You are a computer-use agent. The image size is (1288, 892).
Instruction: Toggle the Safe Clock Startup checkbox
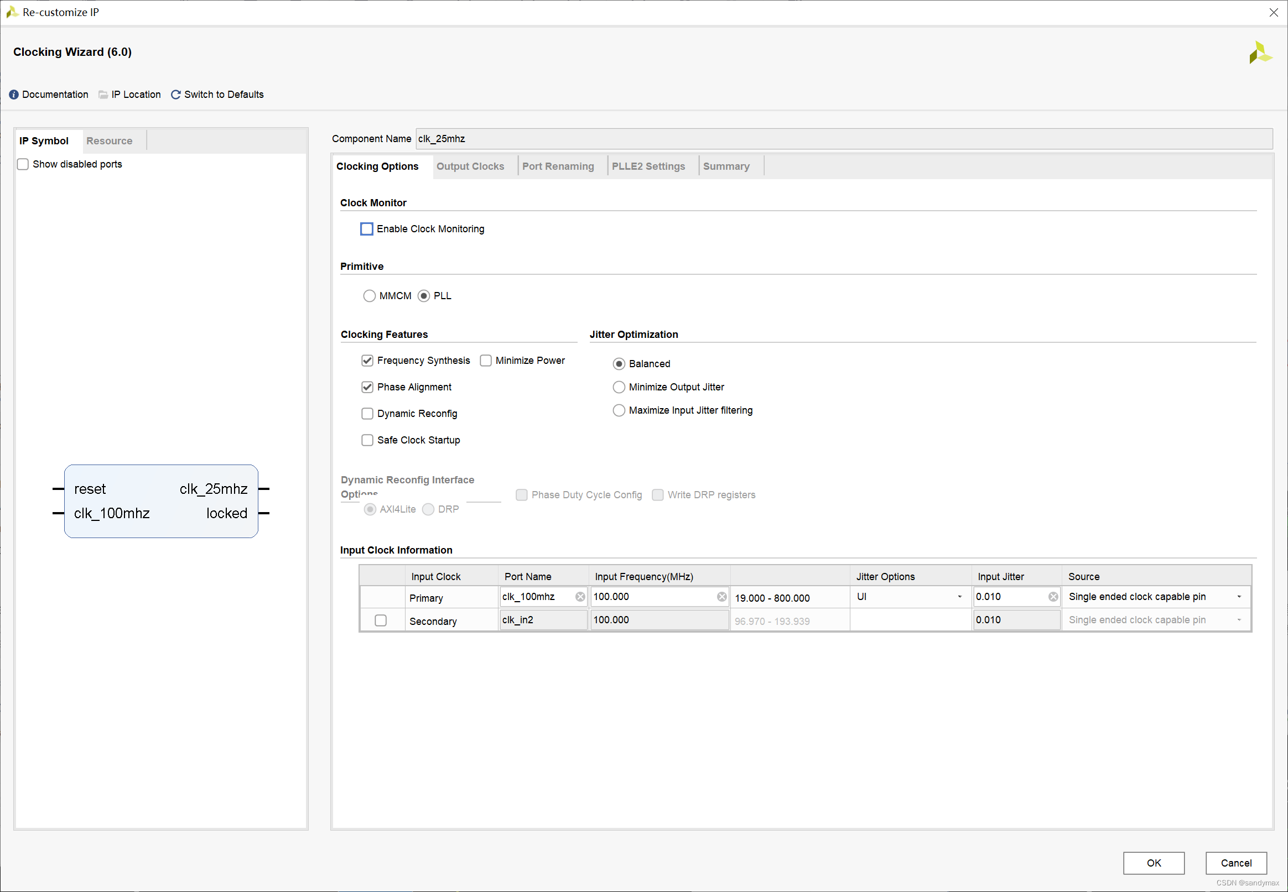pyautogui.click(x=367, y=440)
